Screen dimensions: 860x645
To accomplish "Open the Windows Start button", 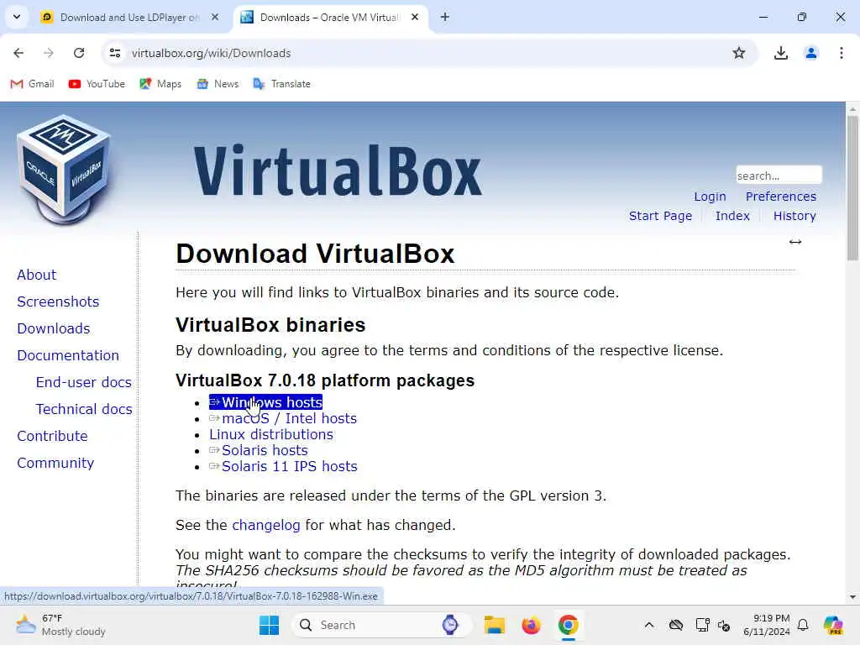I will pos(269,625).
